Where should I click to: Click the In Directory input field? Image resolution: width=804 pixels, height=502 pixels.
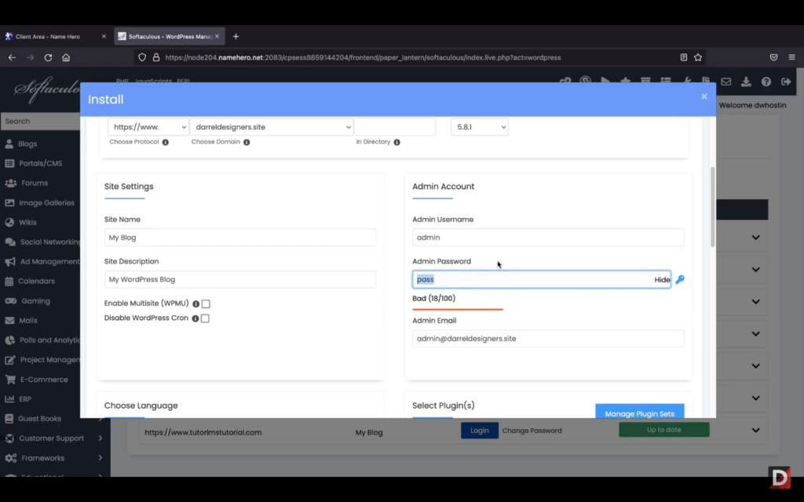point(395,127)
